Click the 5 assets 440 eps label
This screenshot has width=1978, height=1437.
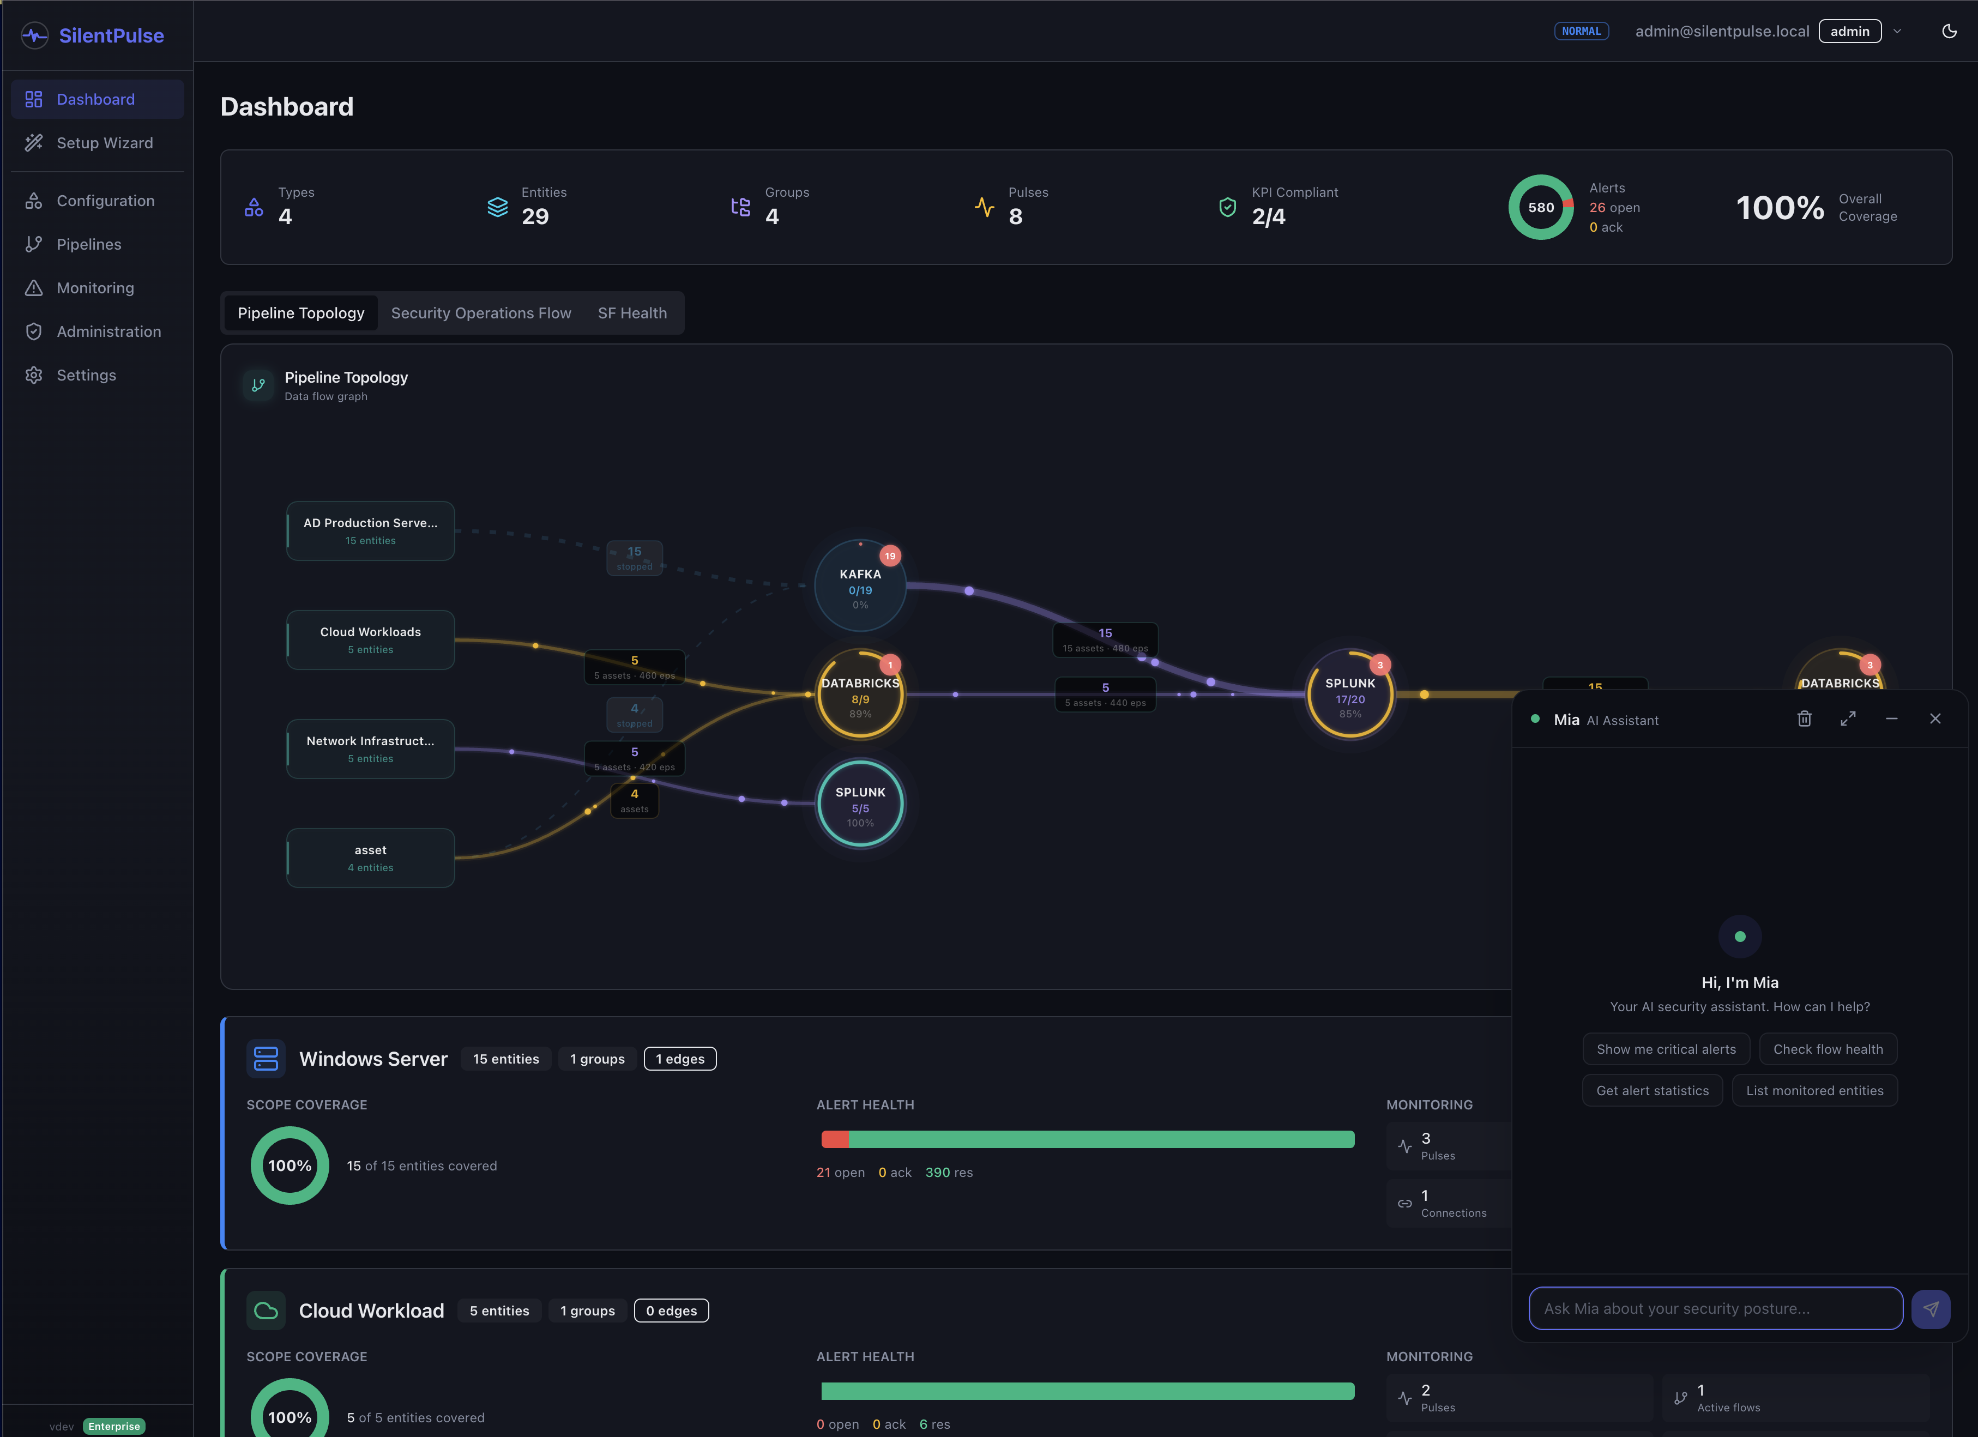tap(1105, 694)
